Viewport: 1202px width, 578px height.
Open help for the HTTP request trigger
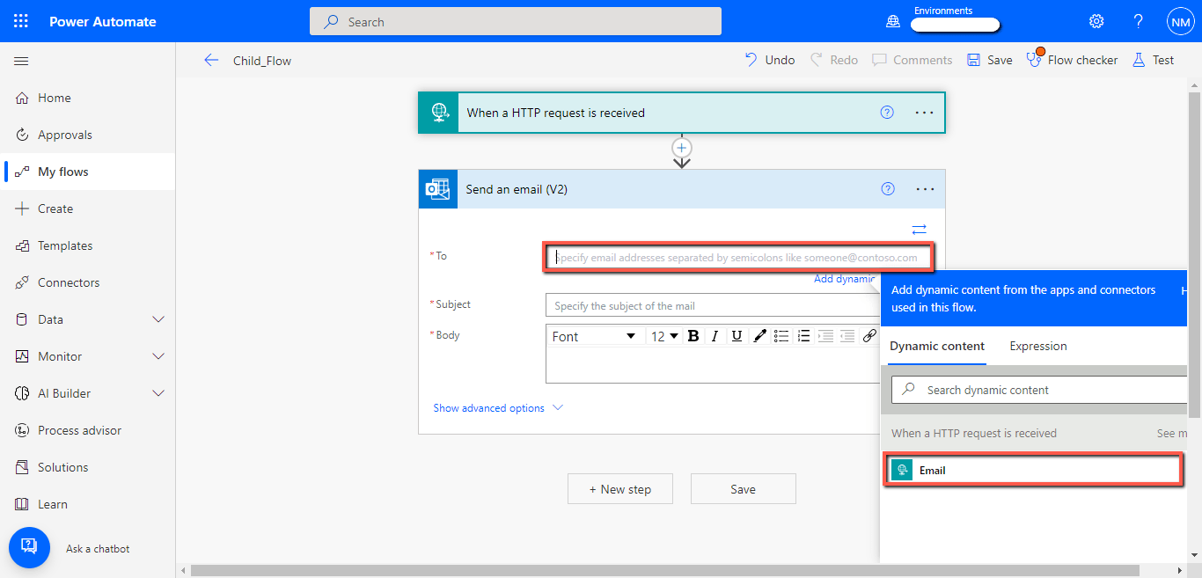887,113
